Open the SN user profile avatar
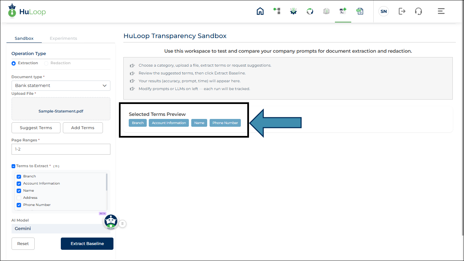The height and width of the screenshot is (261, 464). pos(383,11)
